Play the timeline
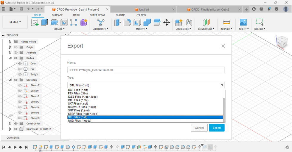The height and width of the screenshot is (152, 292). click(15, 147)
